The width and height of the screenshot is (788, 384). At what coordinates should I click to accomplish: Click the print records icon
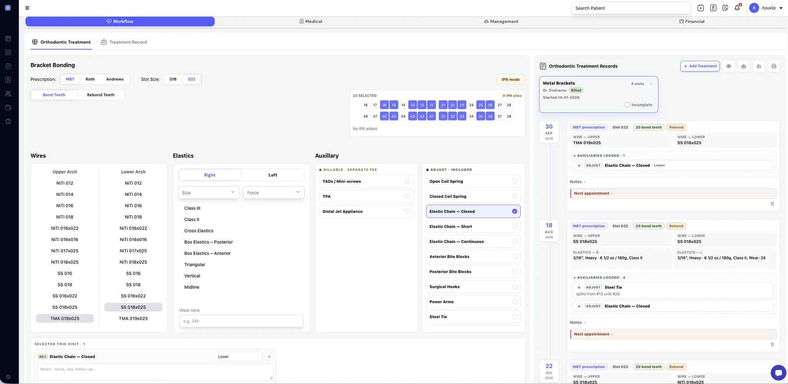pos(774,66)
